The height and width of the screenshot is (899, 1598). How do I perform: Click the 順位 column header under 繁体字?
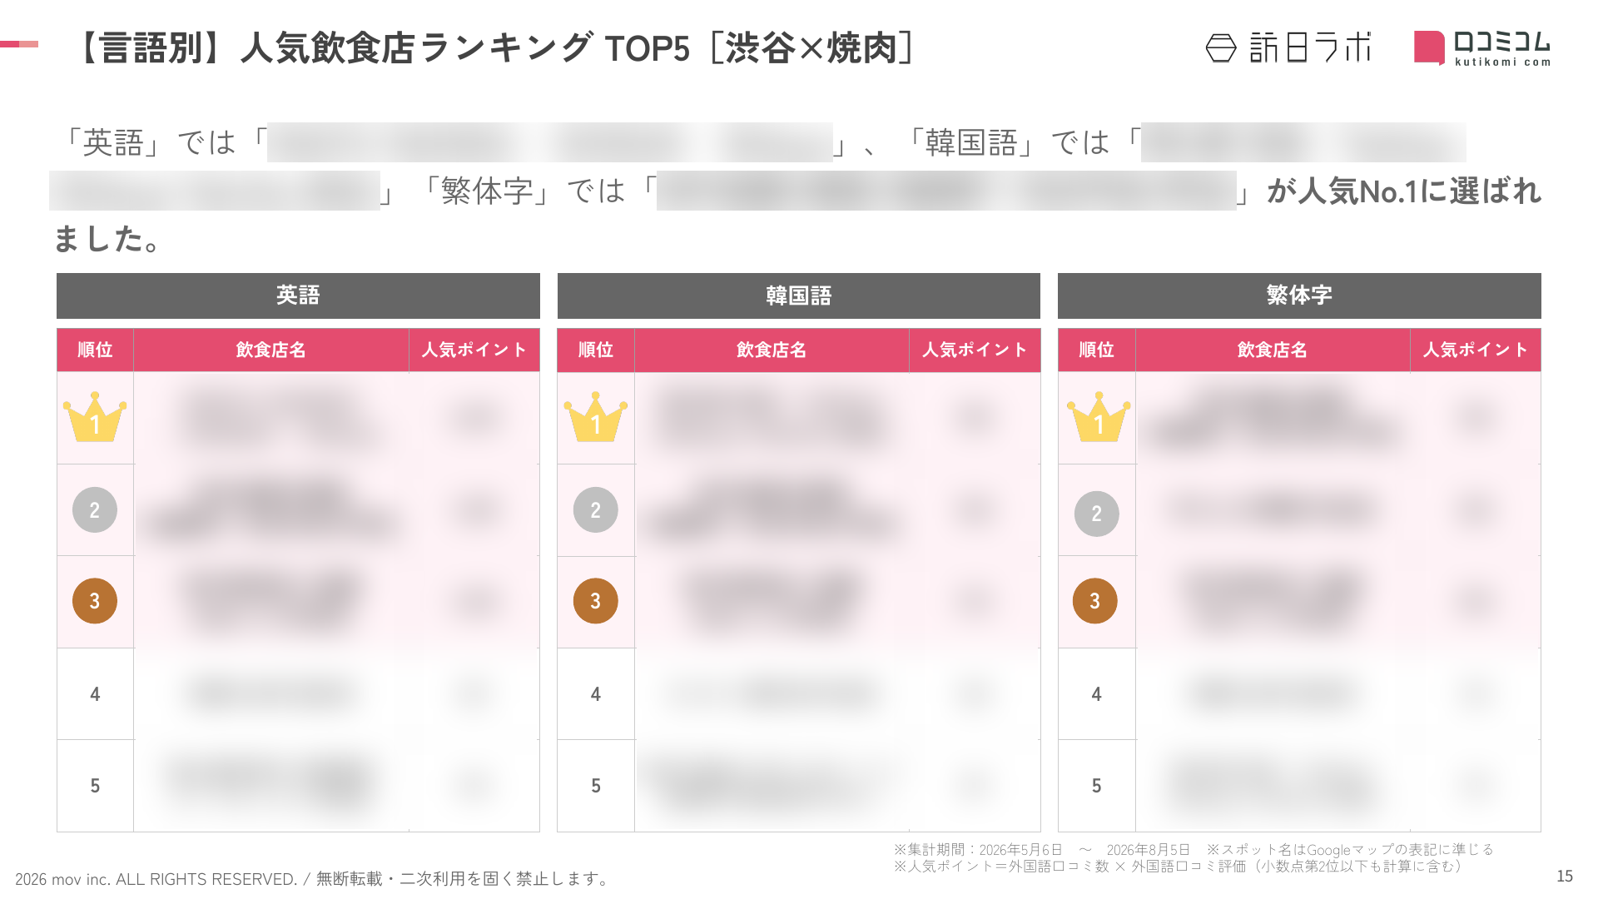coord(1097,350)
